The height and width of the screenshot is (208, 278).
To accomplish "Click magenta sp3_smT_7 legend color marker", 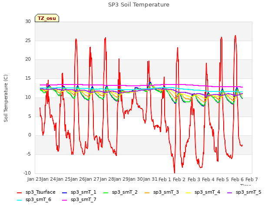I will (x=65, y=200).
